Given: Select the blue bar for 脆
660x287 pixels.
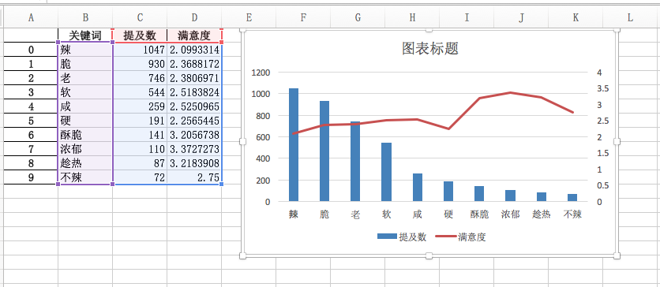Looking at the screenshot, I should click(324, 151).
